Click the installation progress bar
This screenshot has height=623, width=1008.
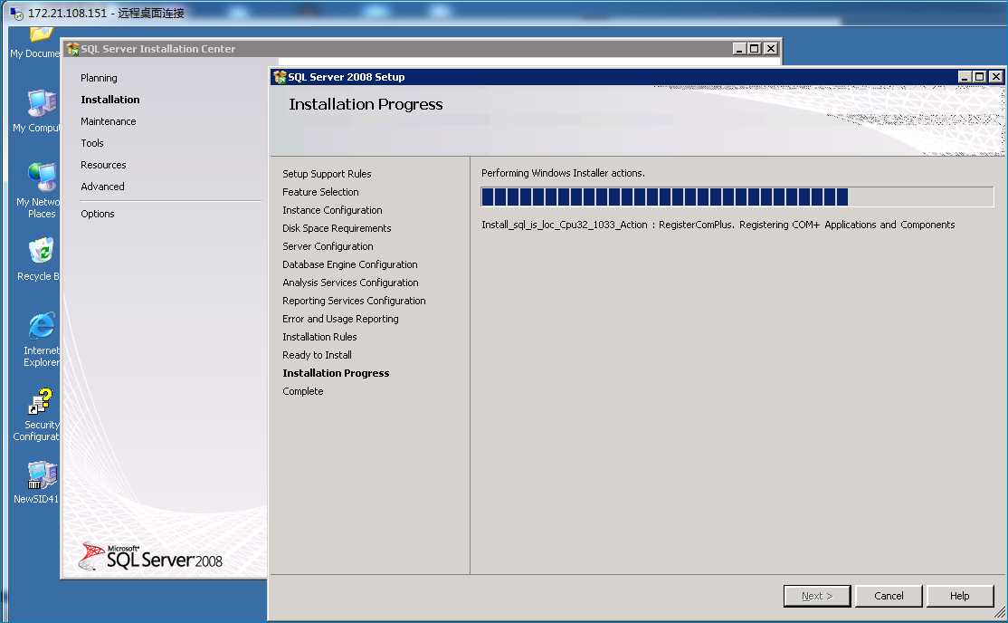coord(737,196)
